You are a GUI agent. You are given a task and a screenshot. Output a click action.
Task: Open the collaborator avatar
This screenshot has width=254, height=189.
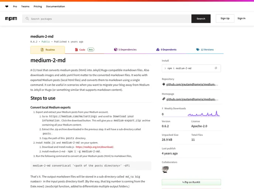click(x=165, y=169)
